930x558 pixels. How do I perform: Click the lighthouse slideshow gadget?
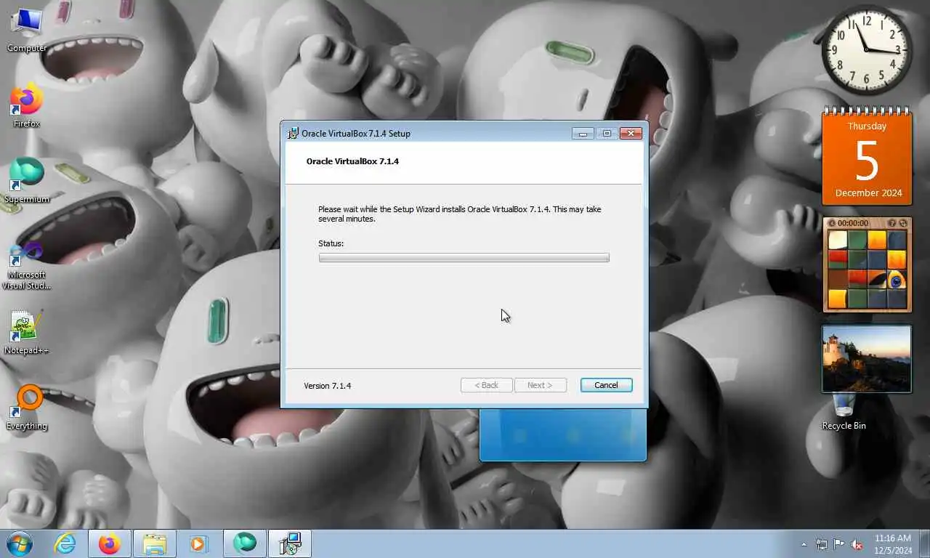coord(866,359)
